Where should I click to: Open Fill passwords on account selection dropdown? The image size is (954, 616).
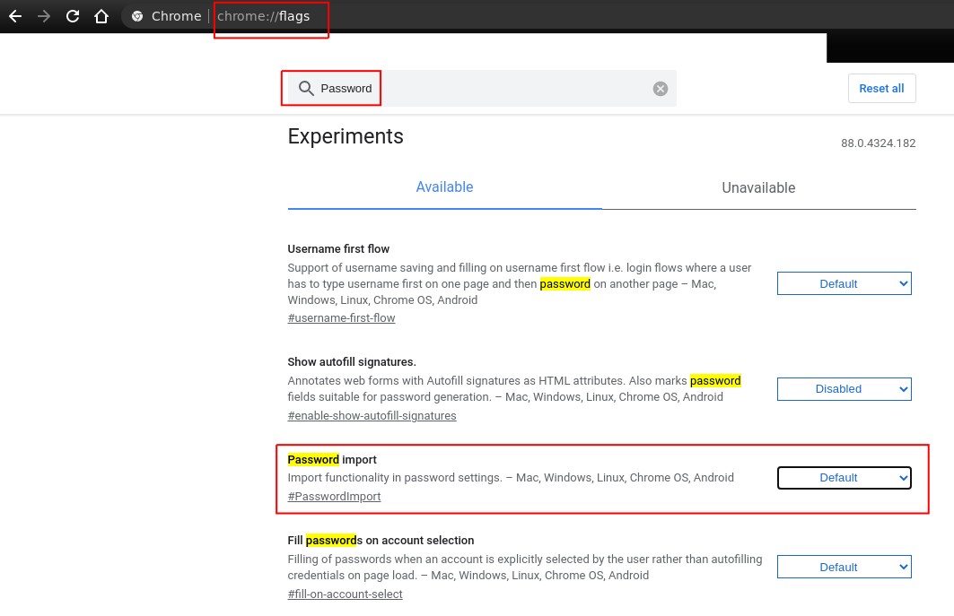844,567
